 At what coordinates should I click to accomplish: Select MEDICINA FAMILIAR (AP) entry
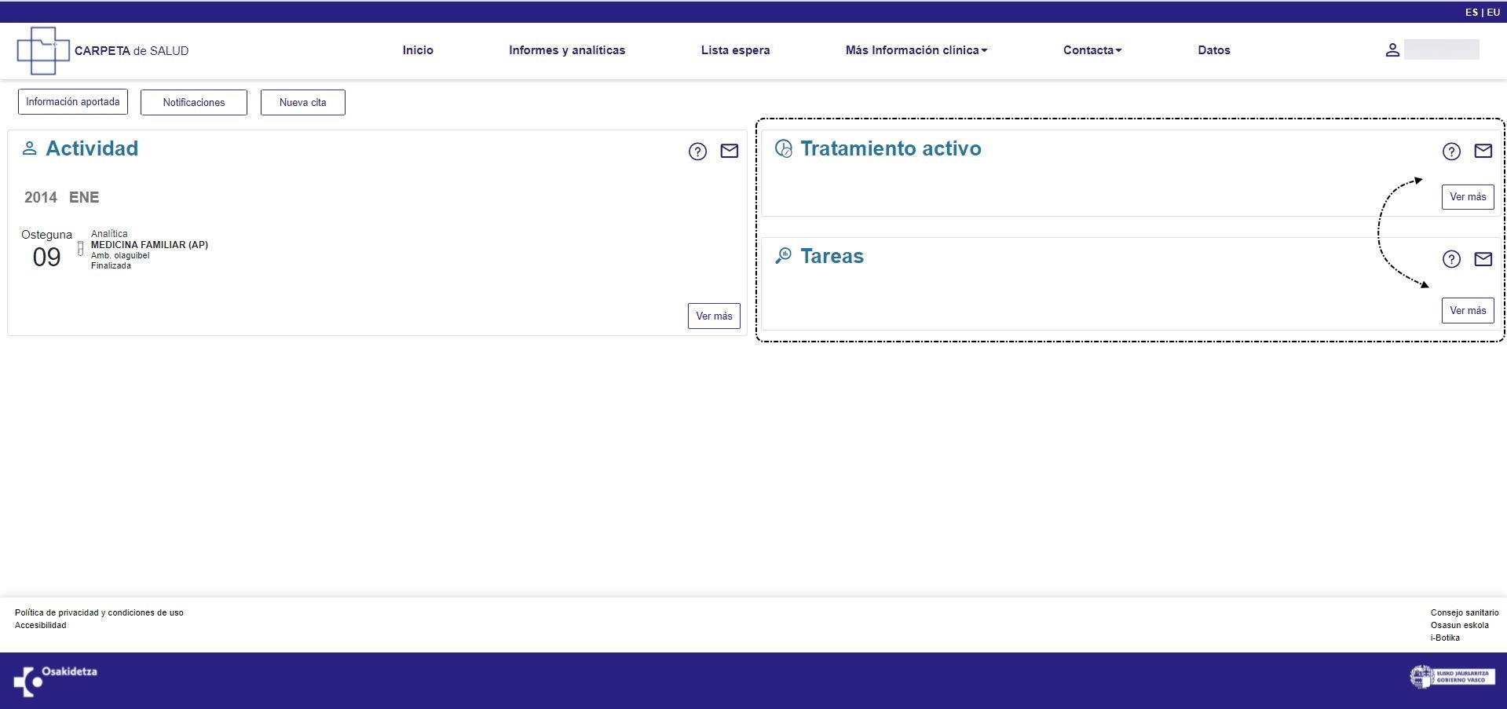pos(149,245)
